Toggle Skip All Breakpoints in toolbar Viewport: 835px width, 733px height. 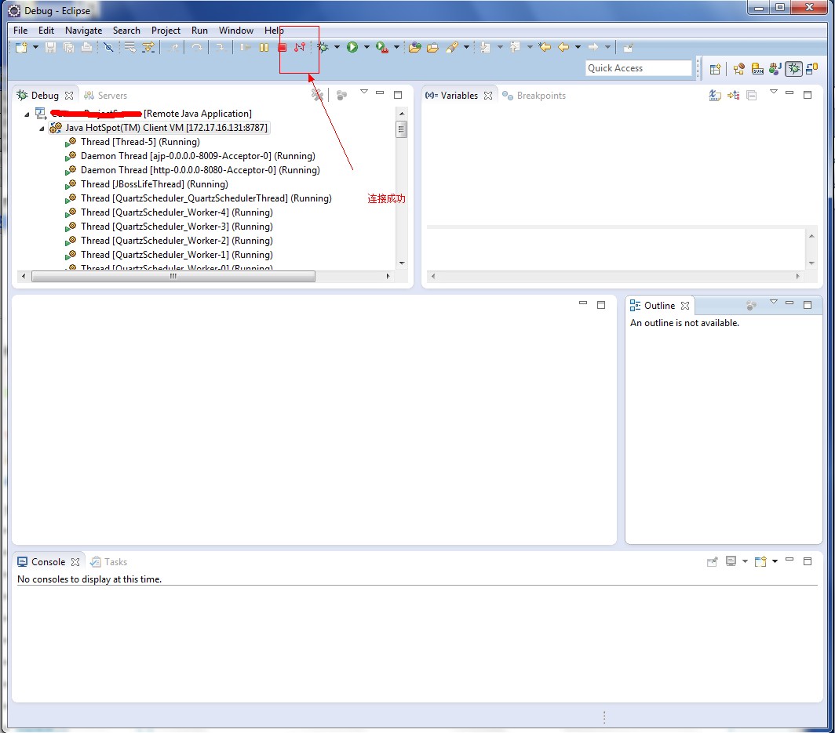(x=108, y=48)
